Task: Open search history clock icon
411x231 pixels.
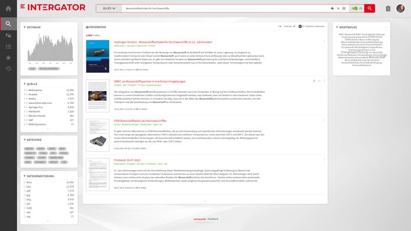Action: (8, 69)
